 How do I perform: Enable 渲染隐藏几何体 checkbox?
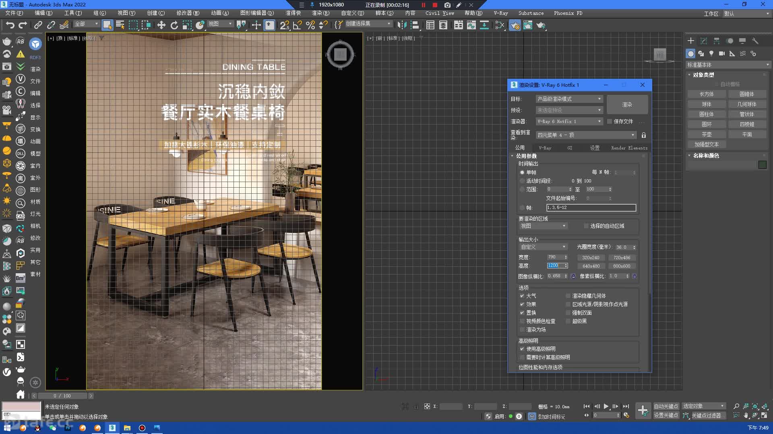tap(568, 296)
